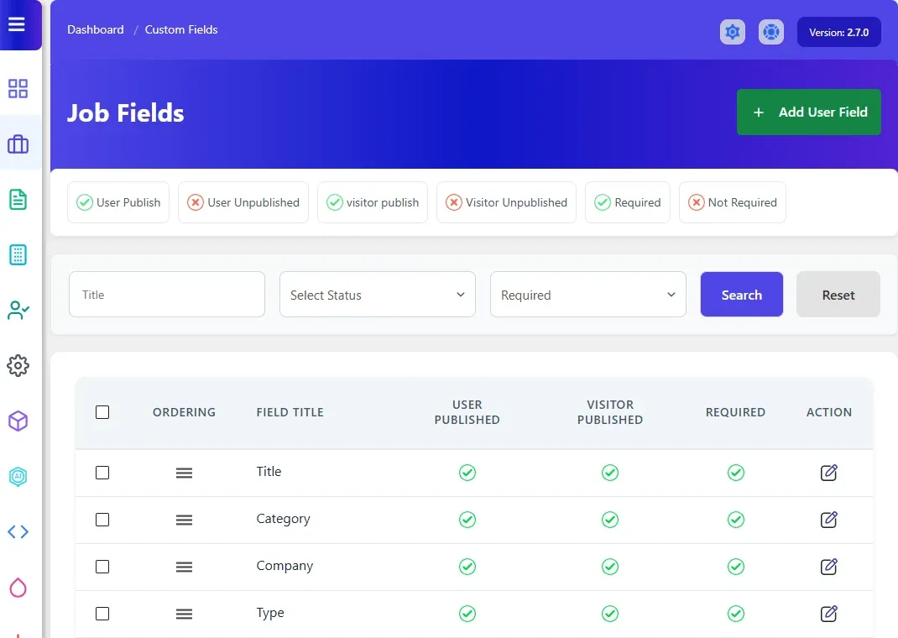898x638 pixels.
Task: Go to Dashboard breadcrumb
Action: pos(95,29)
